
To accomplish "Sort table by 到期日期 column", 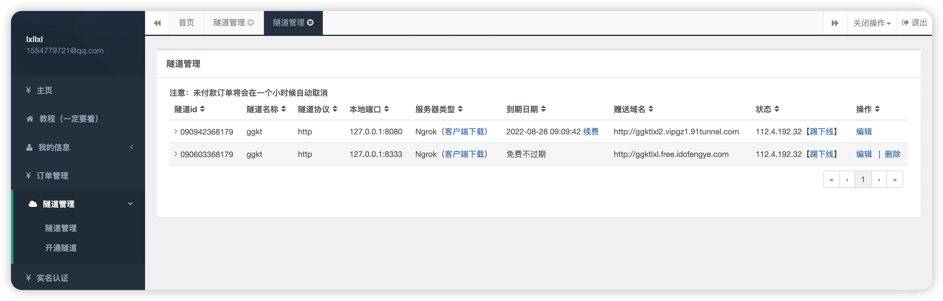I will tap(526, 109).
